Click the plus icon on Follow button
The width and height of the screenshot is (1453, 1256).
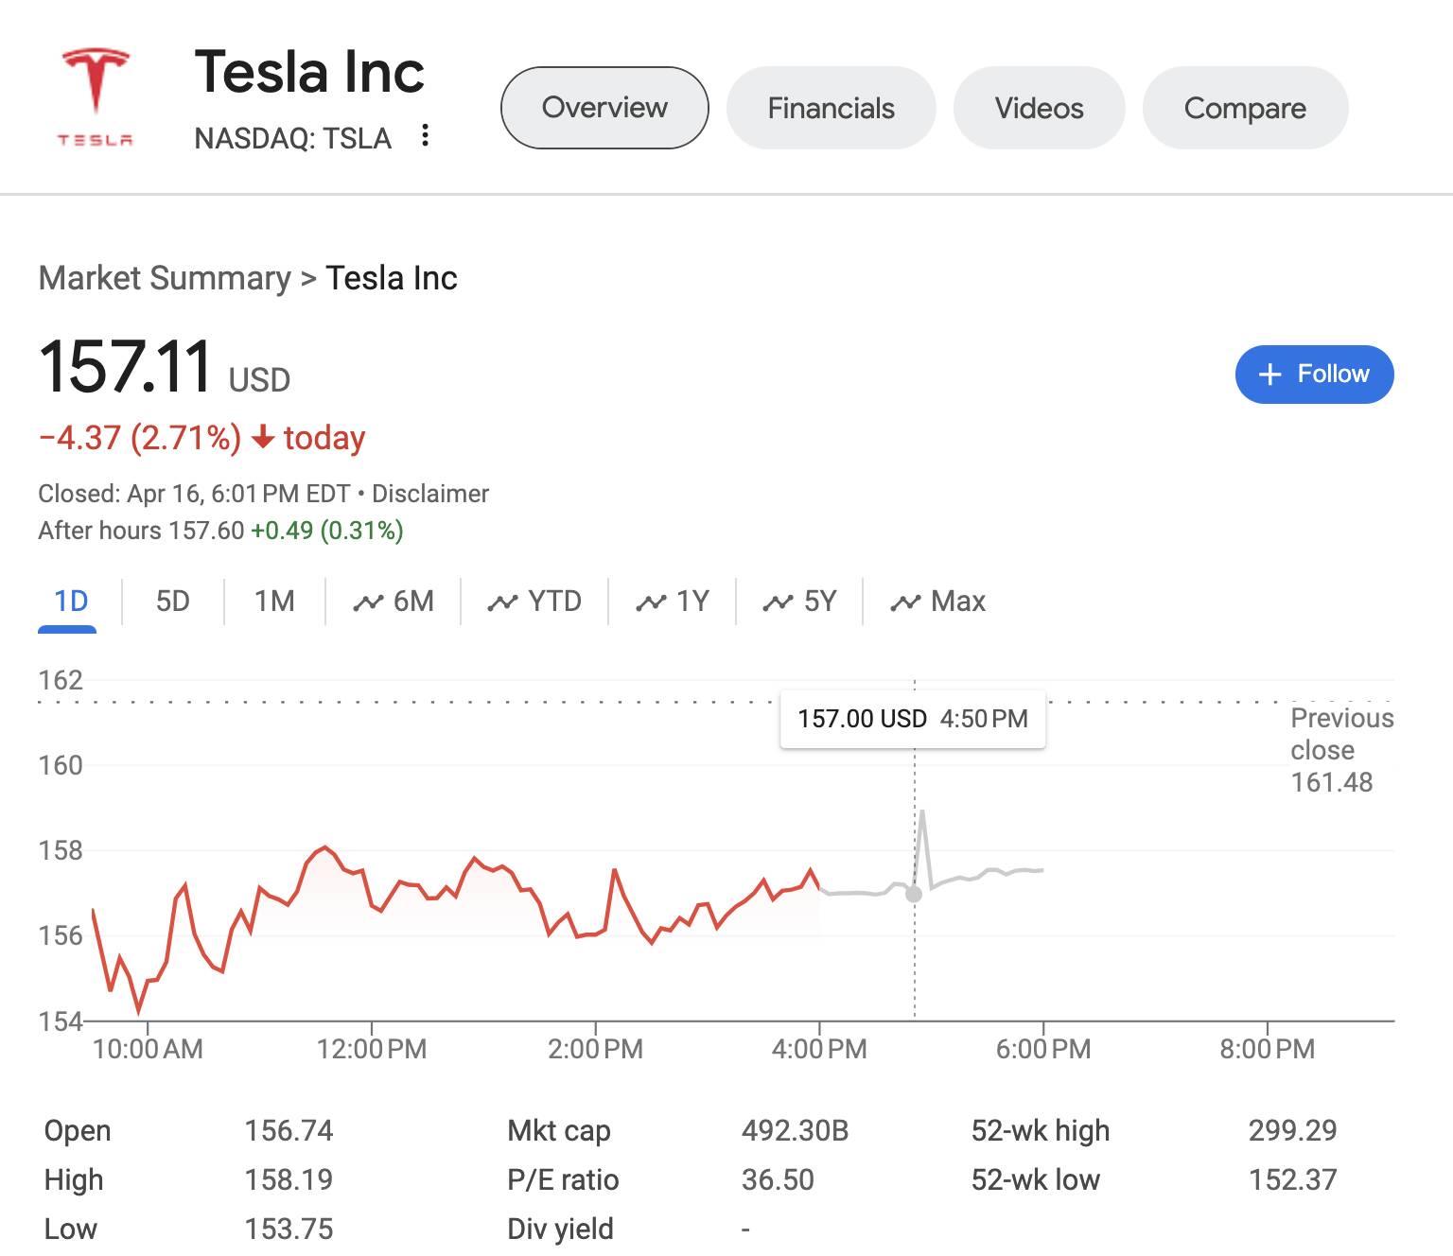pyautogui.click(x=1269, y=375)
